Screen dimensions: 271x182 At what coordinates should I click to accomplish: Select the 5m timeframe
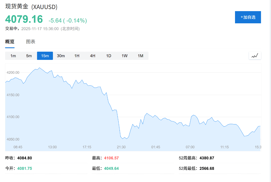[x=29, y=56]
